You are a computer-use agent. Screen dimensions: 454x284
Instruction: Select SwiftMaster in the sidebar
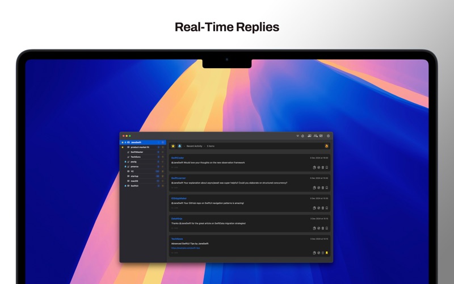(143, 152)
